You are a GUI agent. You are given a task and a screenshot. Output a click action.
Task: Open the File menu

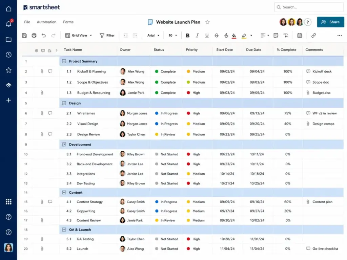(x=27, y=22)
